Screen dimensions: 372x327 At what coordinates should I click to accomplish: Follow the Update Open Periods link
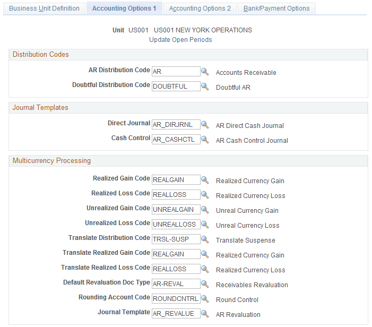click(180, 40)
